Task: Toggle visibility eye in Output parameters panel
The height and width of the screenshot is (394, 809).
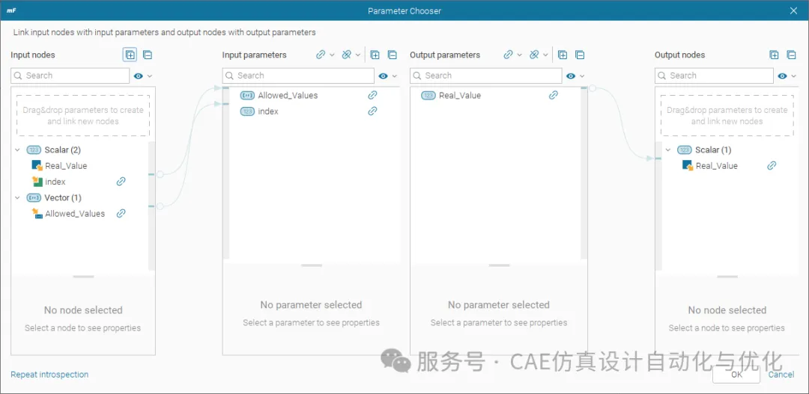Action: [571, 76]
